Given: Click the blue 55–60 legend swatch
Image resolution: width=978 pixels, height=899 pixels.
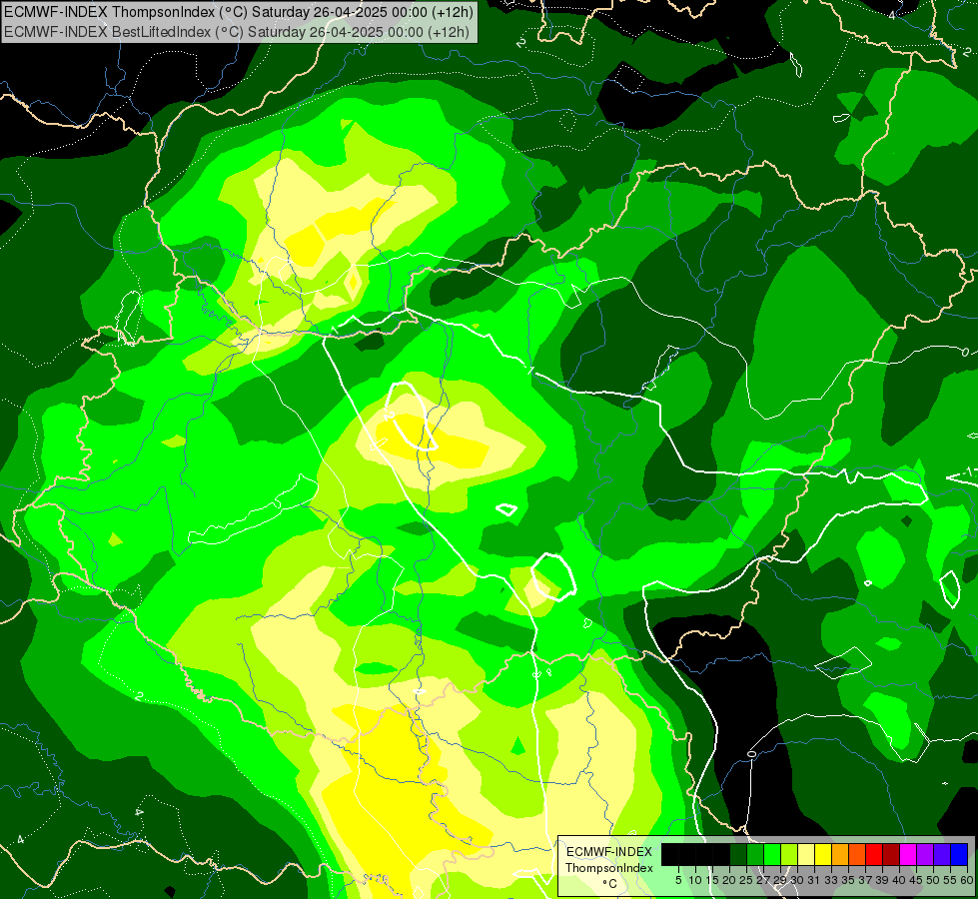Looking at the screenshot, I should [959, 854].
